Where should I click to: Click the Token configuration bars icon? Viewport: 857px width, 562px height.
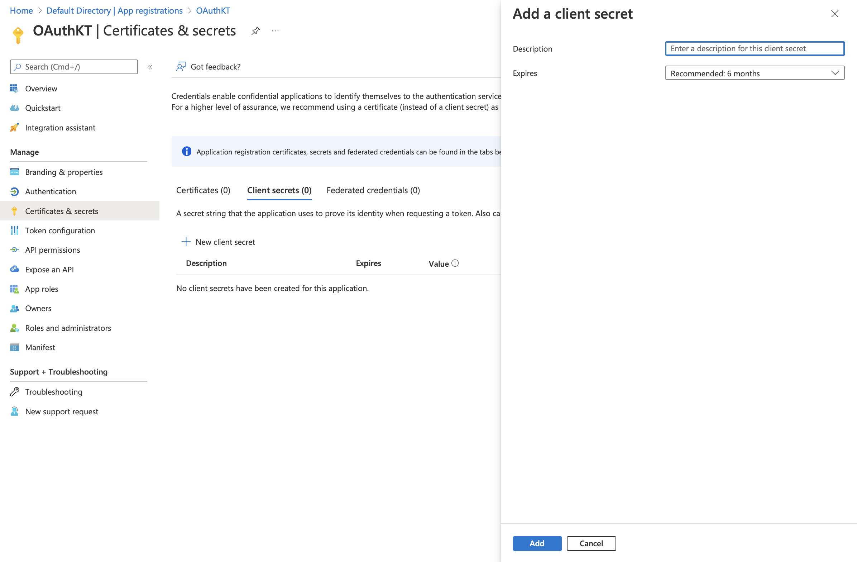click(x=14, y=230)
